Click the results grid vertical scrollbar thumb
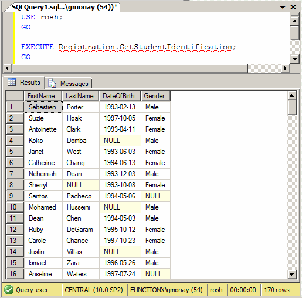 [x=292, y=108]
